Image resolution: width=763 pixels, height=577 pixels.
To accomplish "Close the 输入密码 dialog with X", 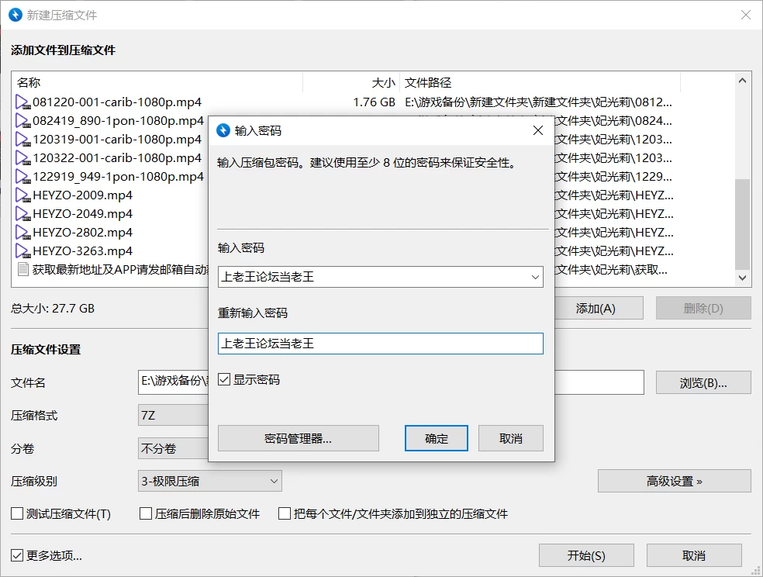I will (537, 130).
